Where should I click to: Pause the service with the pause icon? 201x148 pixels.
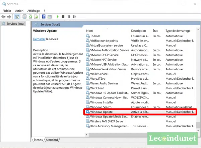(x=69, y=16)
